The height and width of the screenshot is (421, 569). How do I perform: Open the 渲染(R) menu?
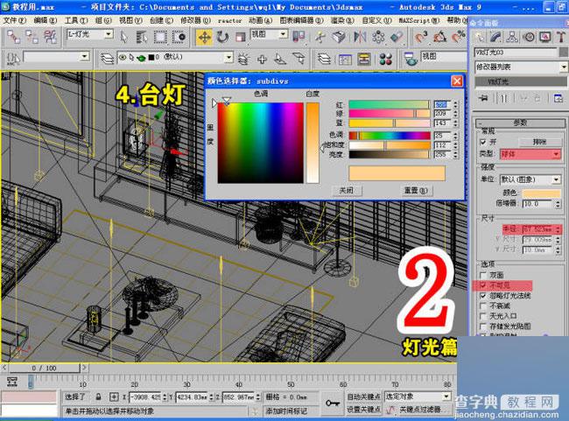[x=342, y=20]
